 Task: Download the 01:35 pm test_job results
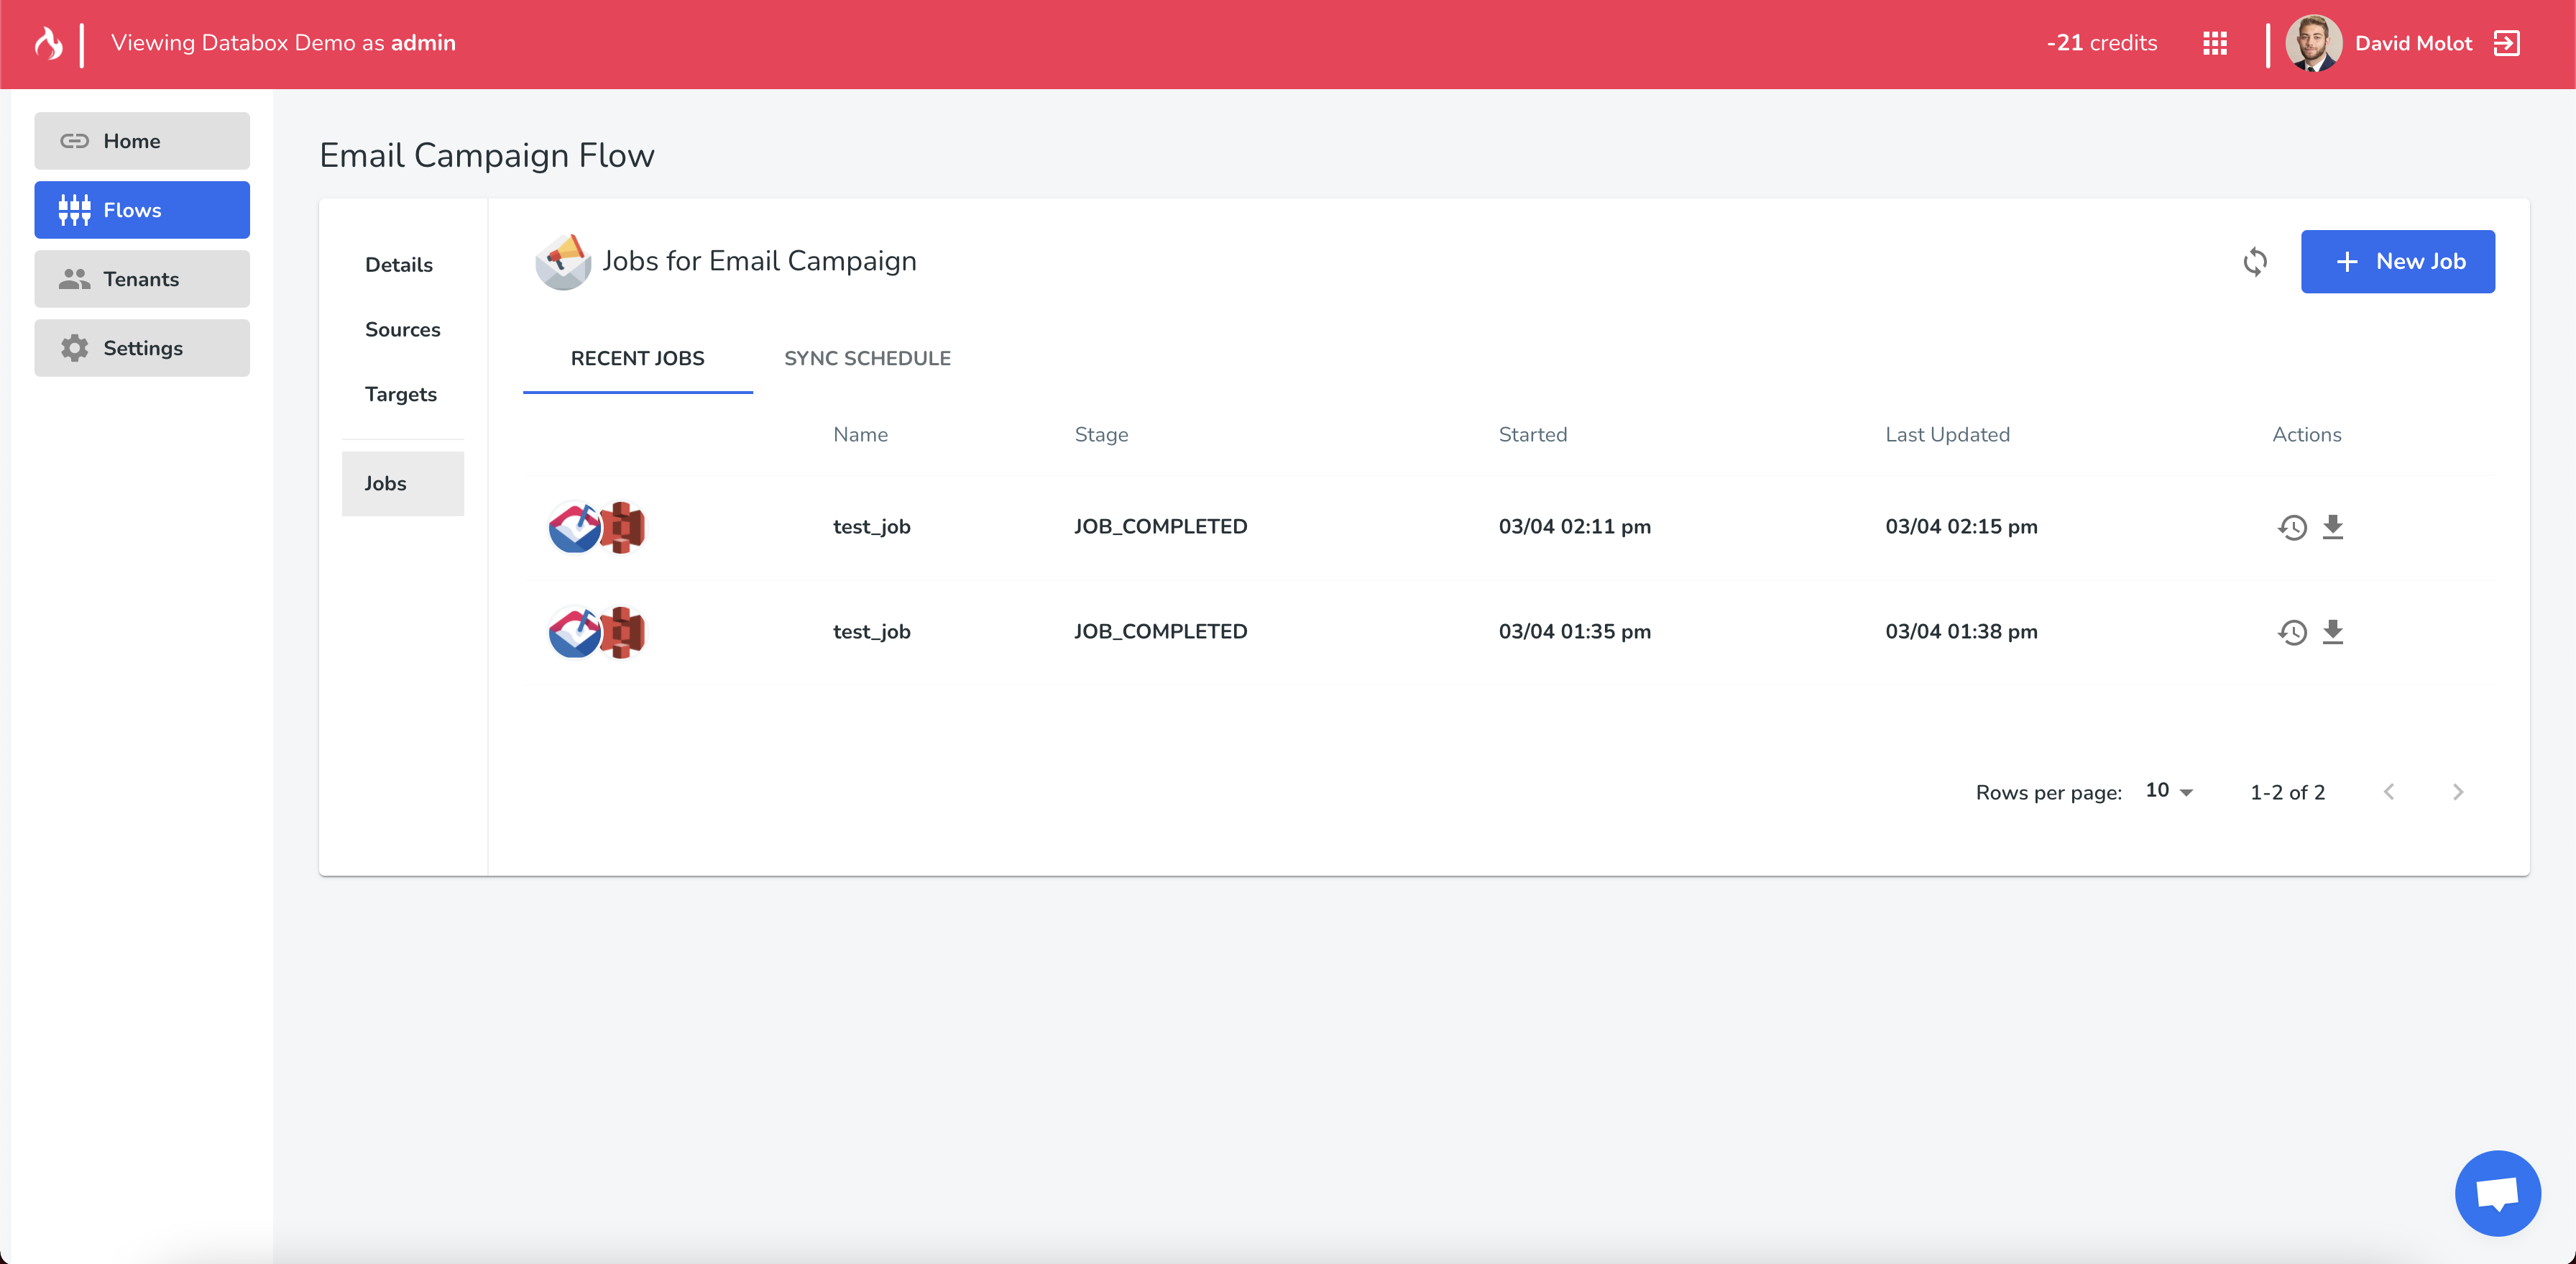tap(2333, 632)
